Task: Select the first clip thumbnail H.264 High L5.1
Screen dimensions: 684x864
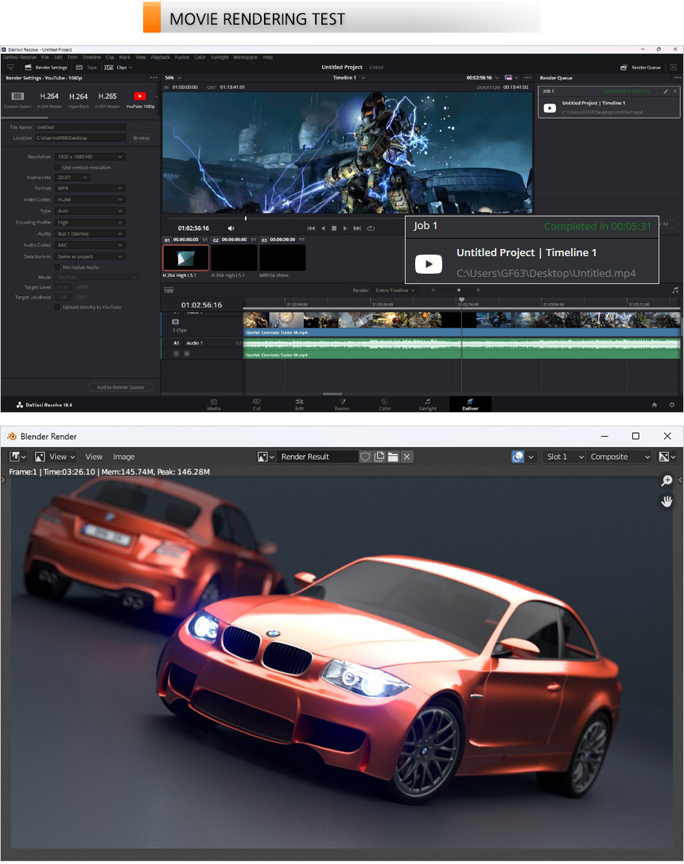Action: click(185, 258)
